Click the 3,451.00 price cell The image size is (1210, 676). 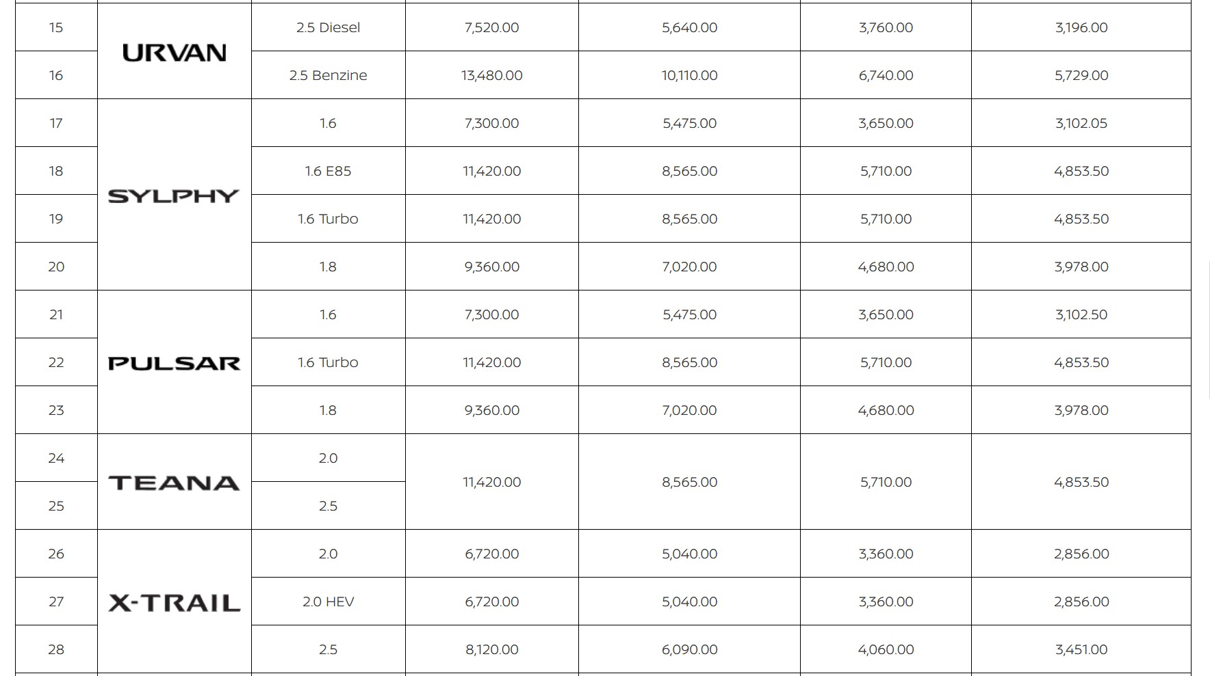click(1081, 649)
